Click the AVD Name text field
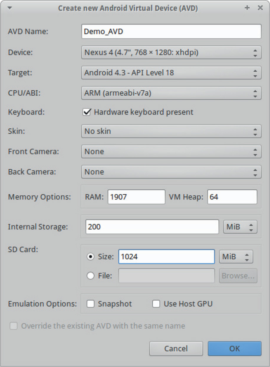The width and height of the screenshot is (270, 367). coord(171,32)
